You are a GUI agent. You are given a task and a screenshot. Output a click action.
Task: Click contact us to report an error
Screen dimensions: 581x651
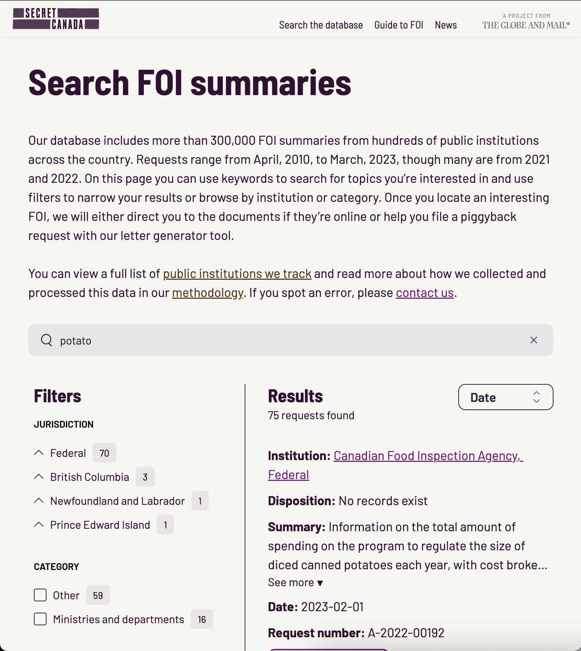pos(424,292)
